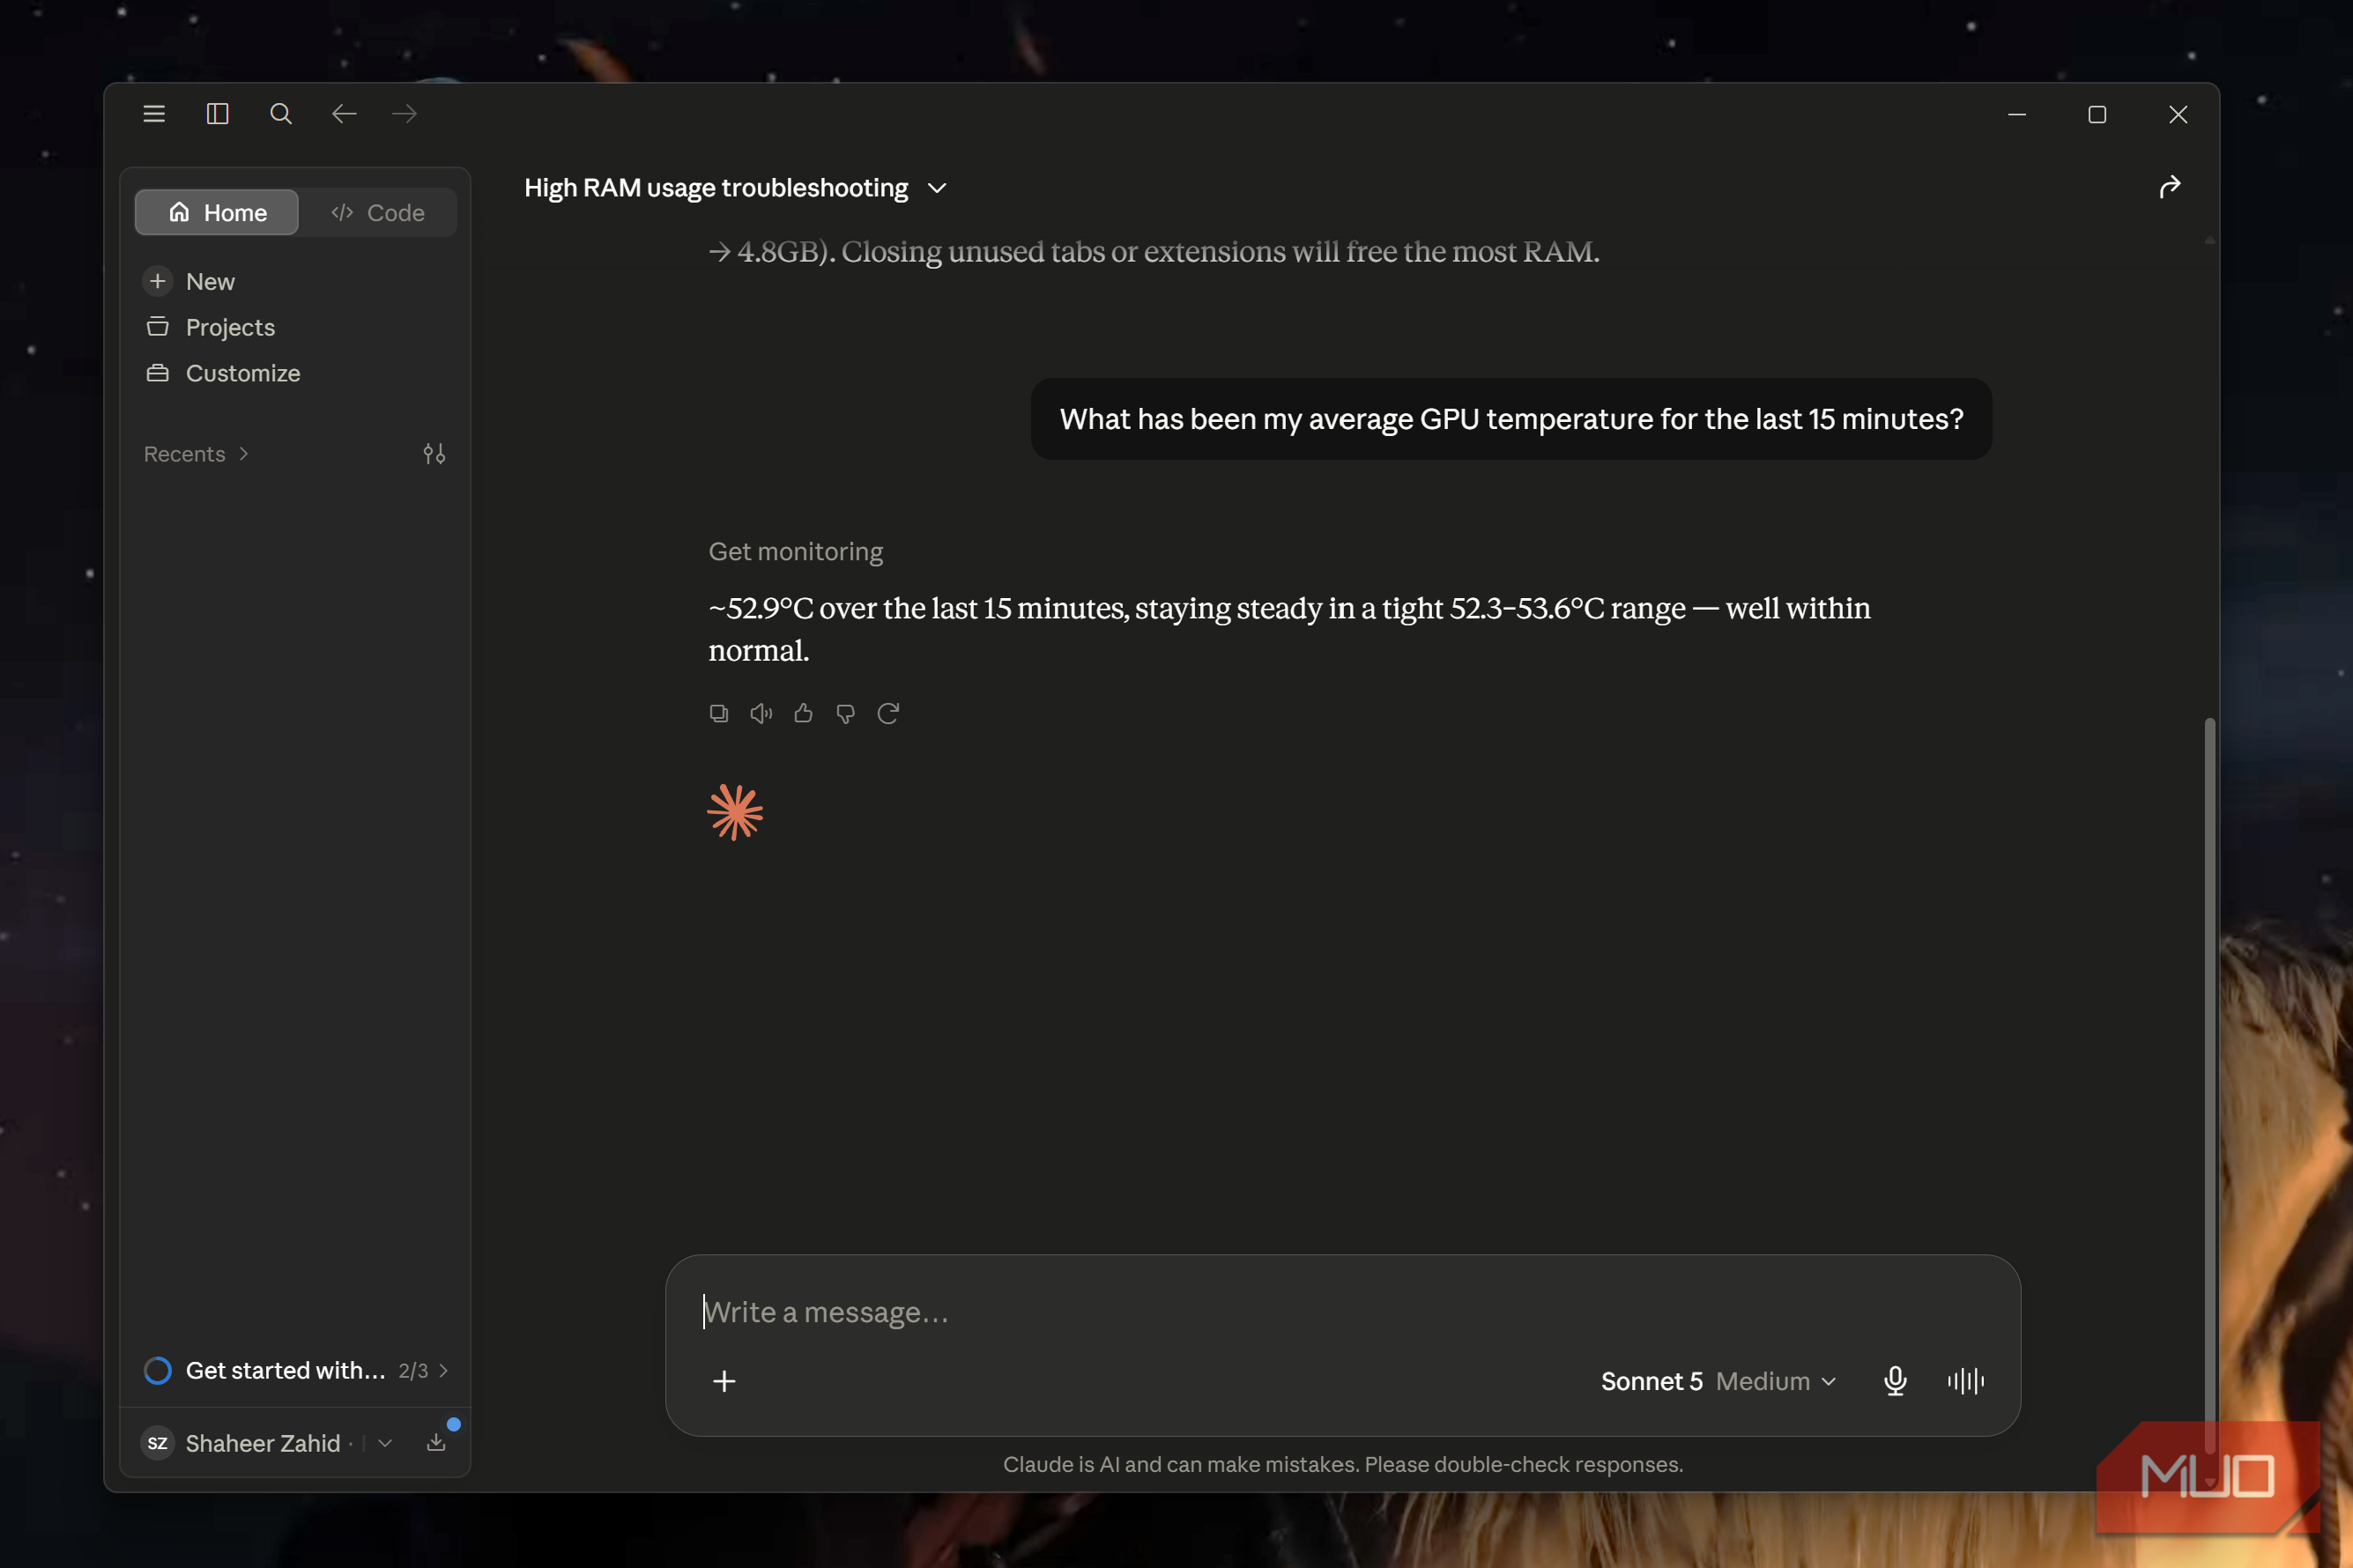The width and height of the screenshot is (2353, 1568).
Task: Click the chat vertical scrollbar
Action: coord(2209,1085)
